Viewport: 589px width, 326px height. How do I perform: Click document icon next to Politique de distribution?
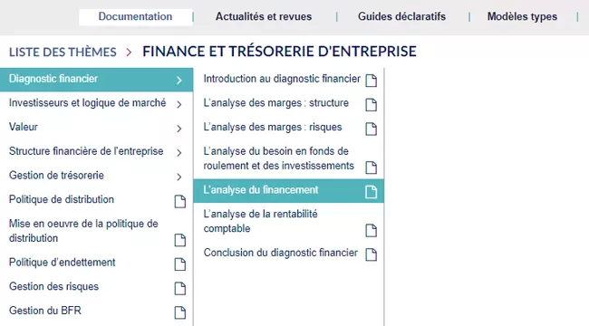click(180, 201)
